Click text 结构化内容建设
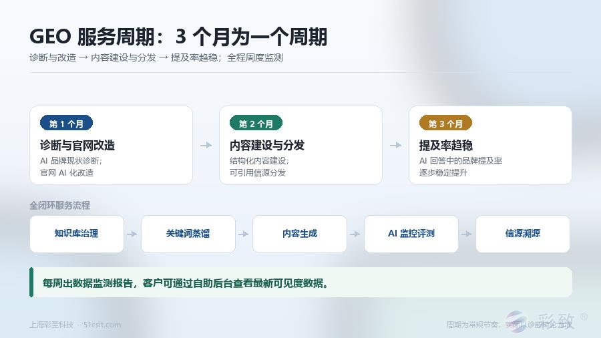601x338 pixels. (x=259, y=160)
